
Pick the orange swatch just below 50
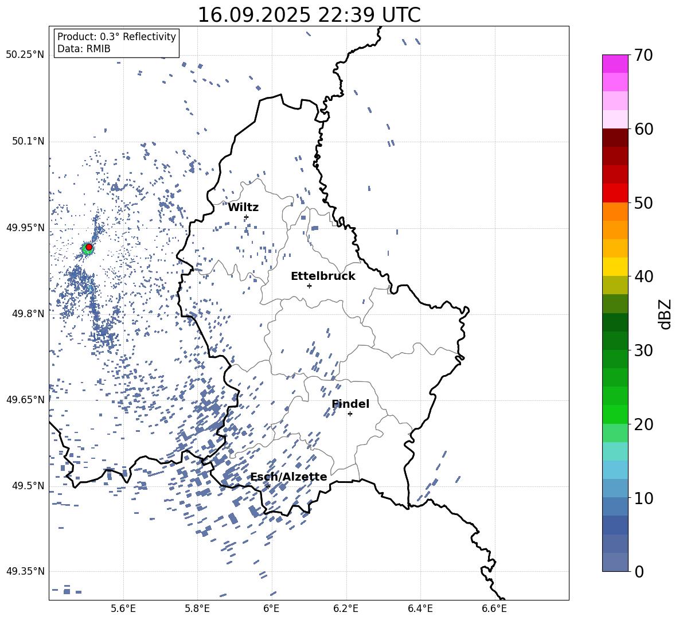(x=615, y=212)
